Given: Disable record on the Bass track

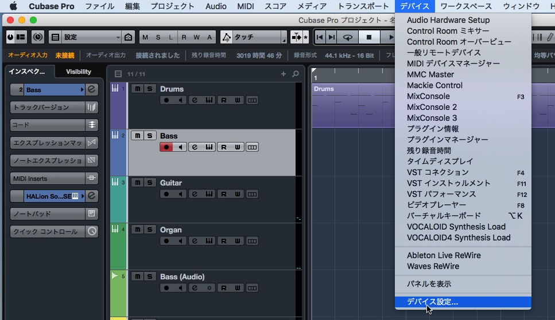Looking at the screenshot, I should 166,147.
